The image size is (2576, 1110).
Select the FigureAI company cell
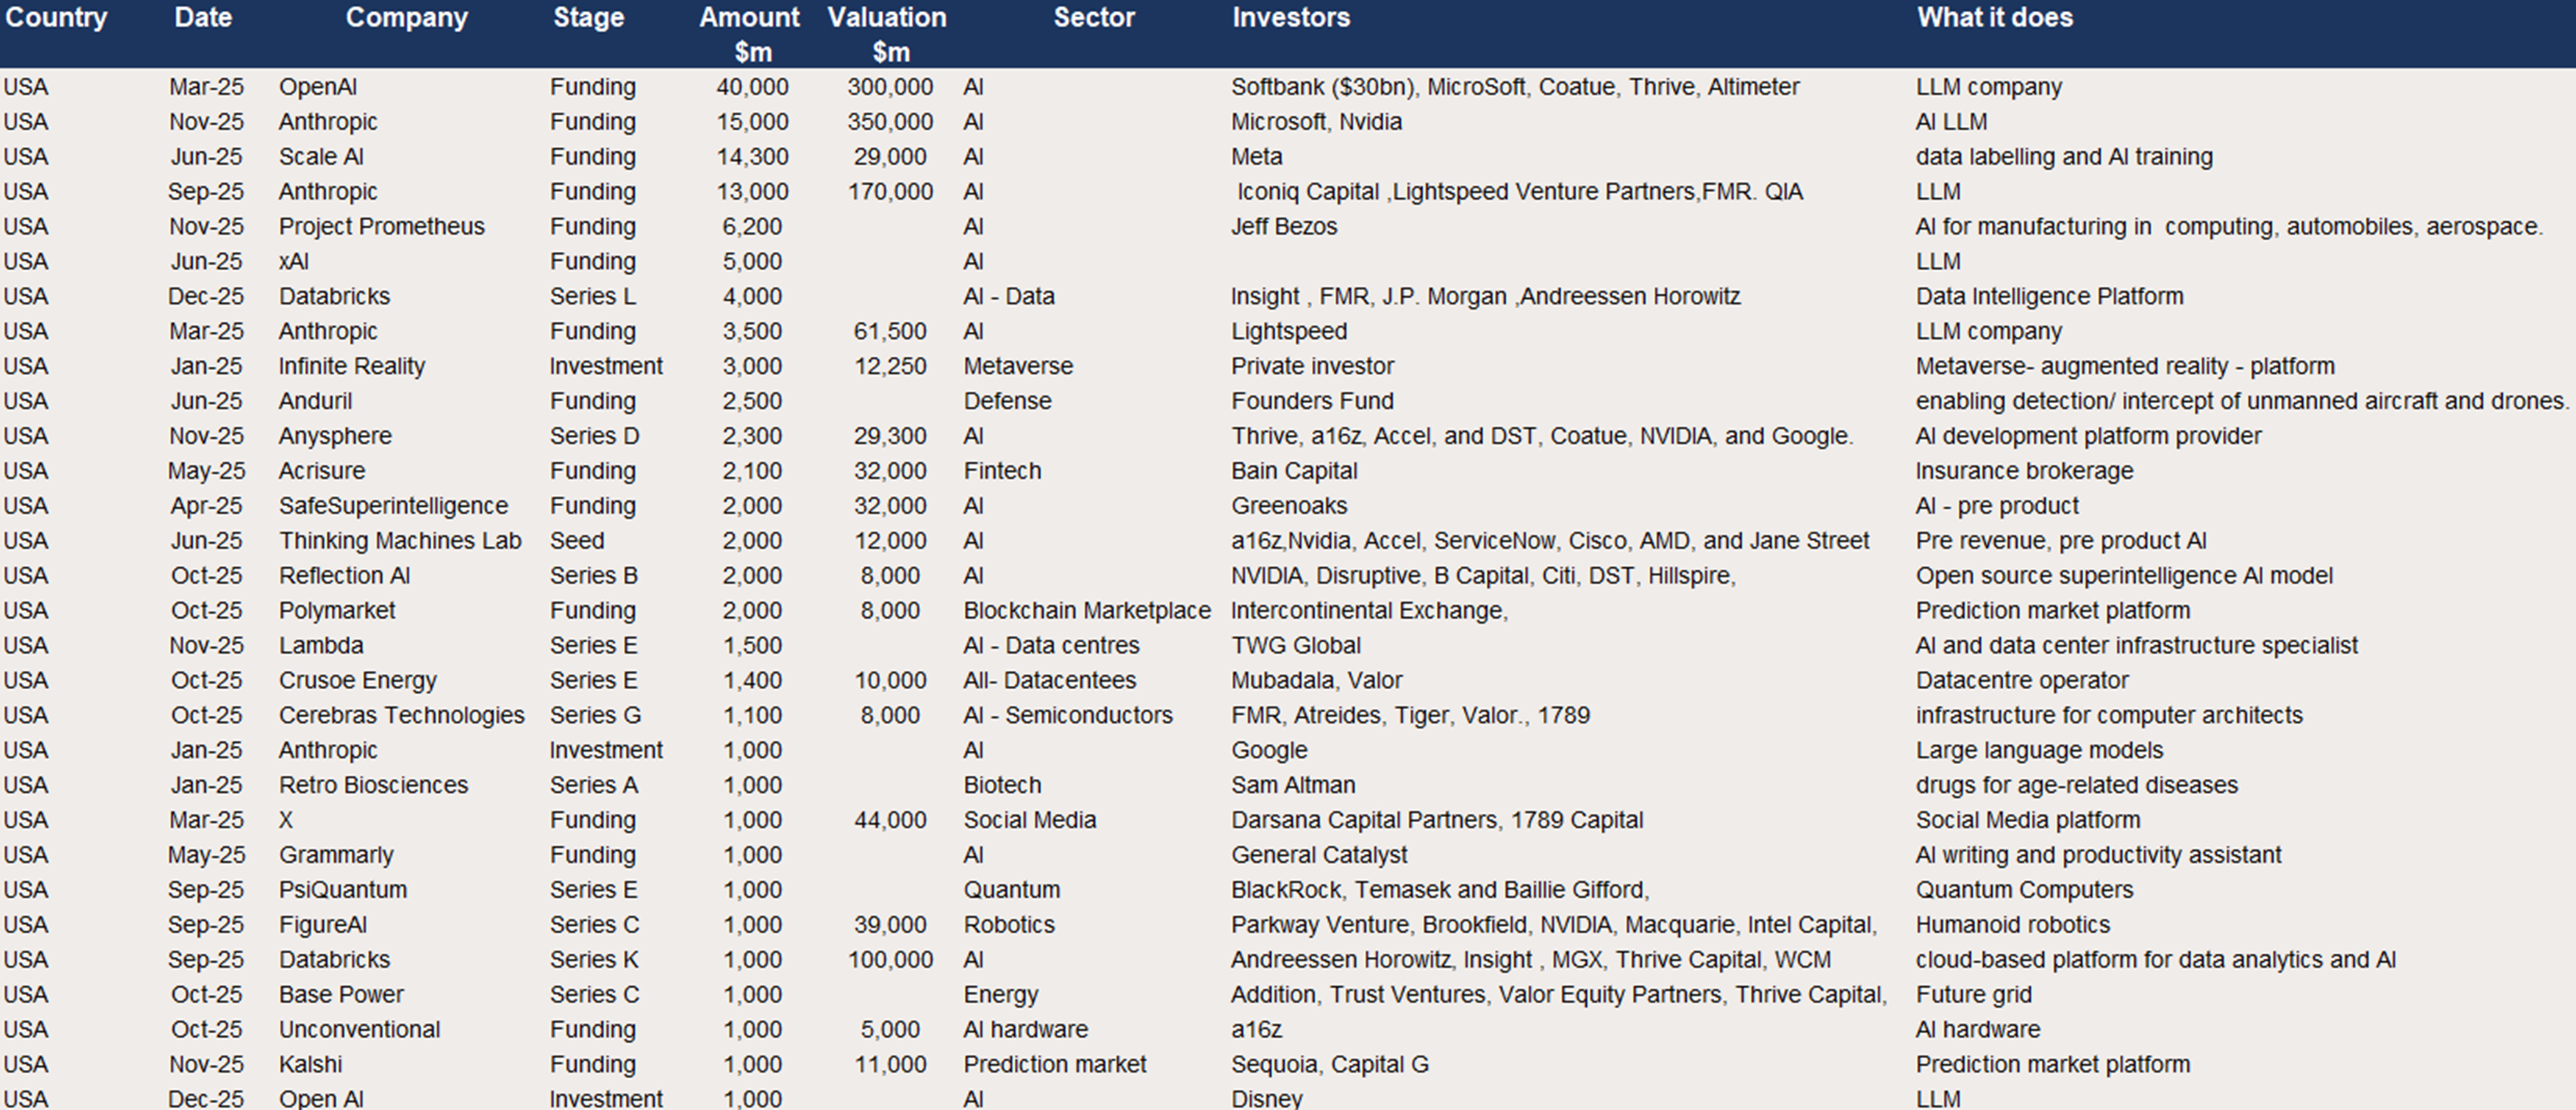pyautogui.click(x=323, y=925)
